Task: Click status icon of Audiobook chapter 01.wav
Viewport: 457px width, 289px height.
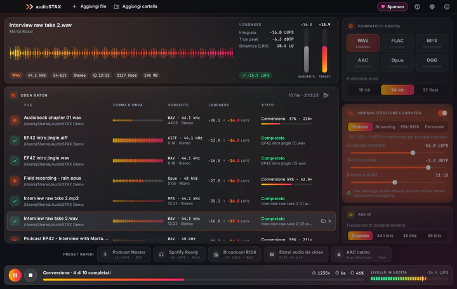Action: pyautogui.click(x=15, y=120)
